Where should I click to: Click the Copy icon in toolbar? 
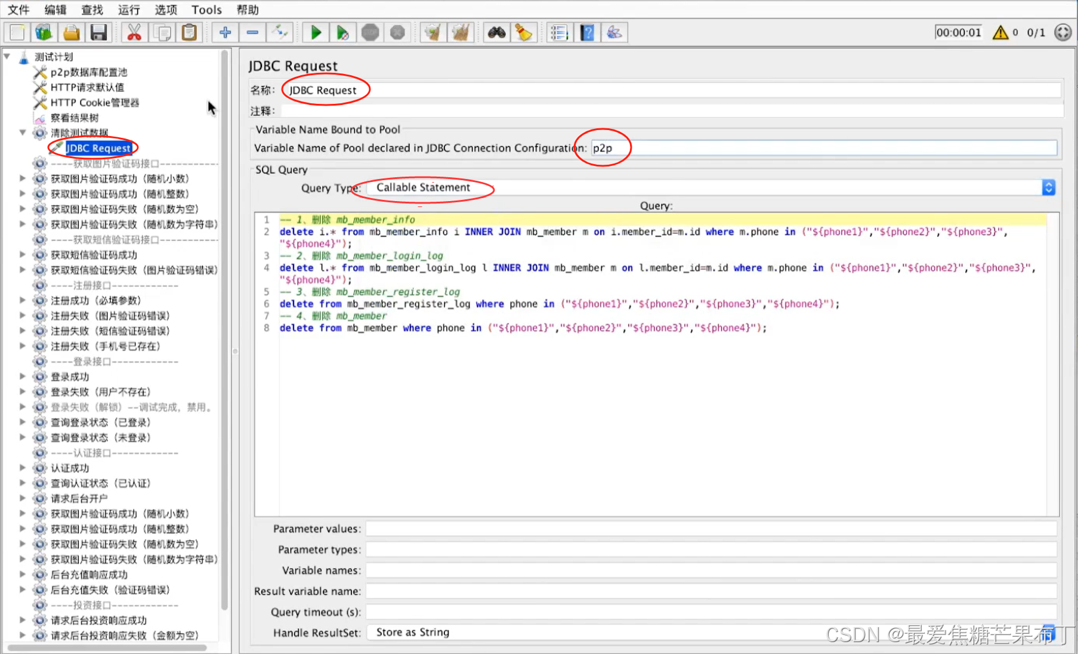click(x=162, y=32)
